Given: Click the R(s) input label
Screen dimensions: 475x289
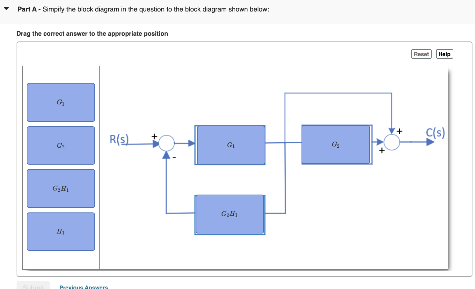Looking at the screenshot, I should coord(119,139).
